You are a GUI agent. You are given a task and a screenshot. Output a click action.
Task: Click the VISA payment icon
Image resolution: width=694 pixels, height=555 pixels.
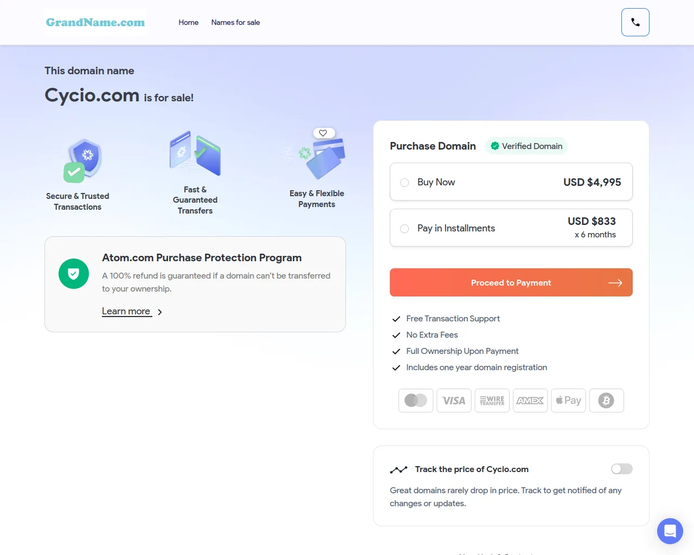click(x=454, y=401)
